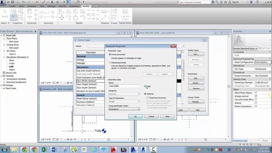Click the favorites star icon in title bar

point(225,2)
